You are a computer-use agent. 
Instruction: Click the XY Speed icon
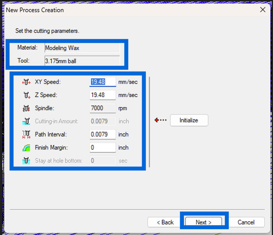27,82
